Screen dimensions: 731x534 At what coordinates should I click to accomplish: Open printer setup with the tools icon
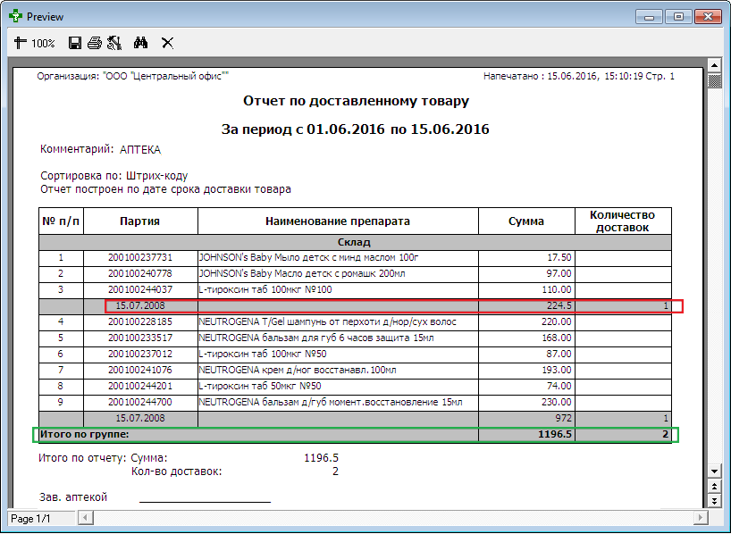click(x=113, y=43)
